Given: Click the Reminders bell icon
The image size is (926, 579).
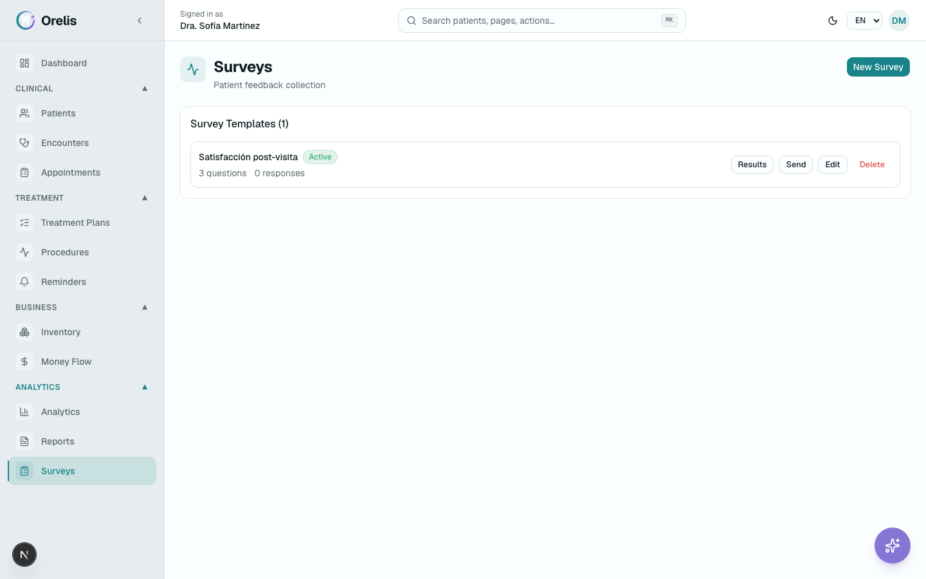Looking at the screenshot, I should (x=24, y=282).
